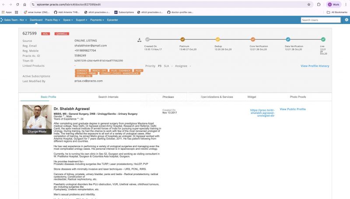Image resolution: width=350 pixels, height=199 pixels.
Task: Open the settings gear in navbar
Action: [346, 20]
